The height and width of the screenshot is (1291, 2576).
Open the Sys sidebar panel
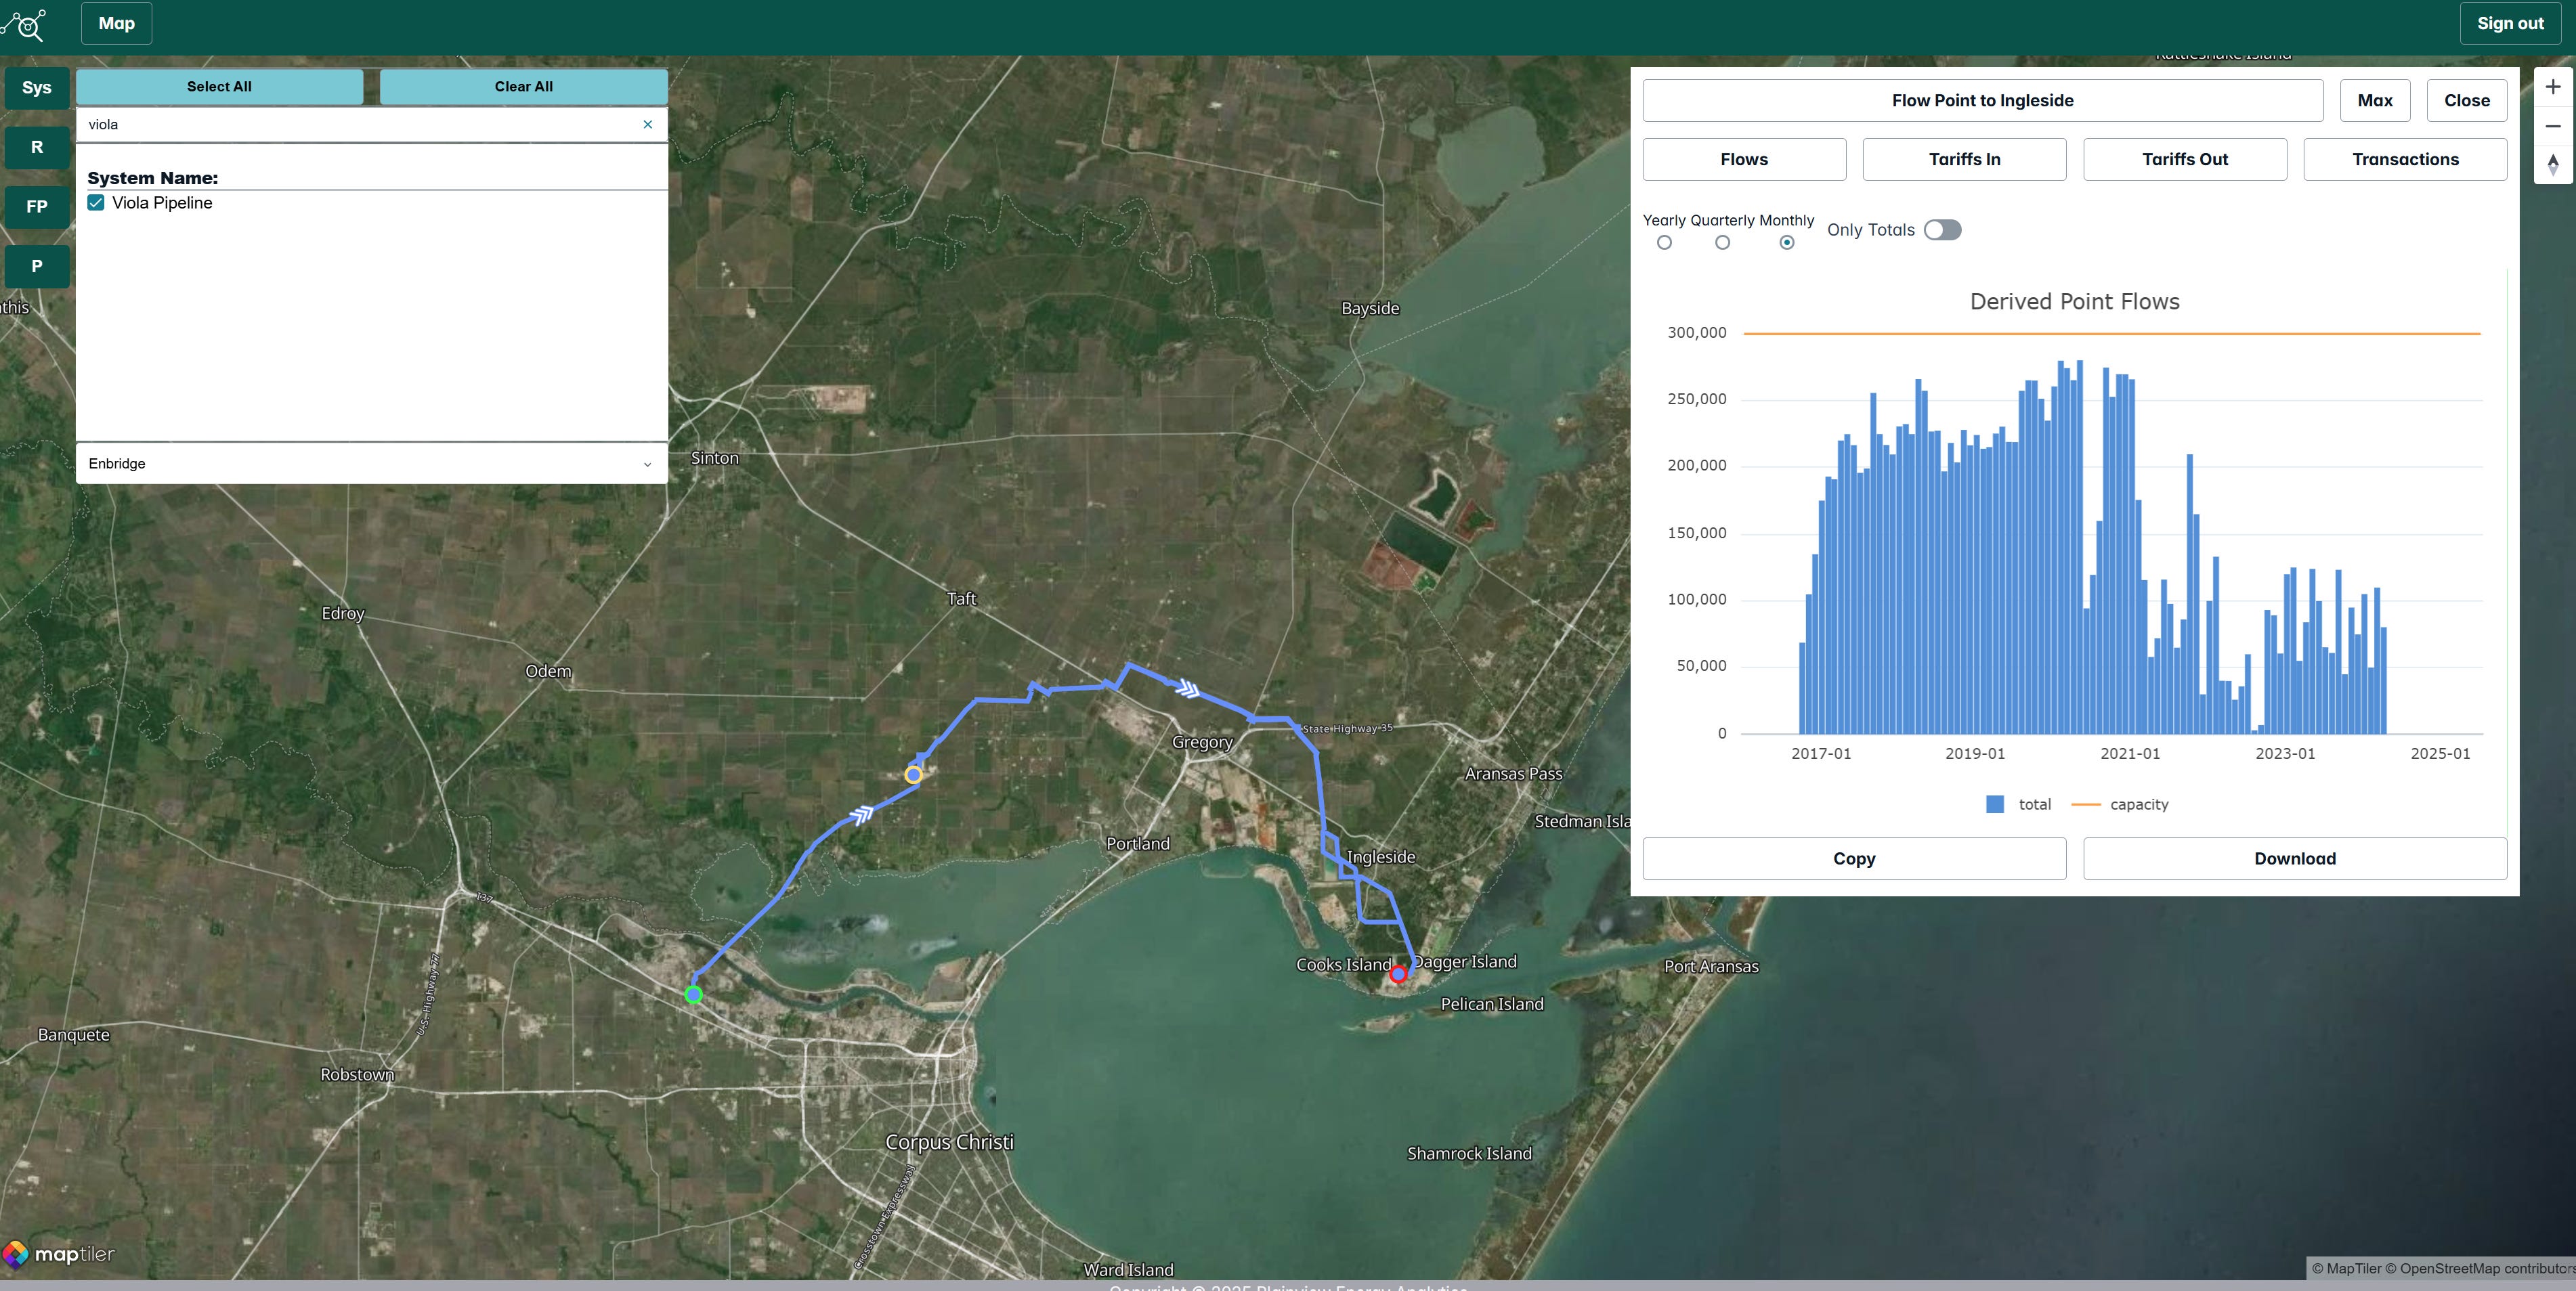pos(37,88)
